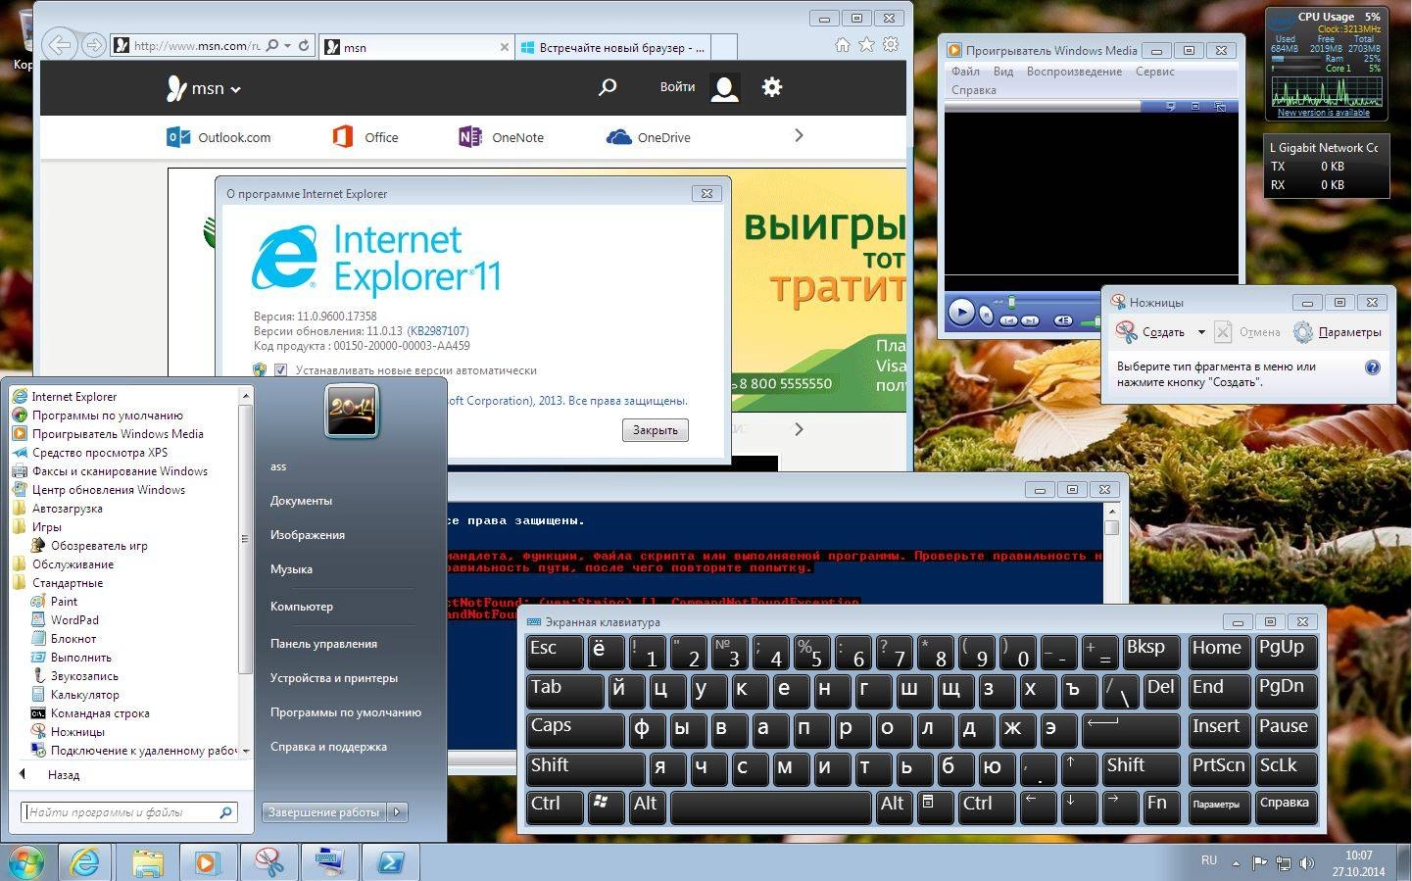Click the Media Player seek slider handle
Image resolution: width=1412 pixels, height=881 pixels.
pyautogui.click(x=1011, y=302)
